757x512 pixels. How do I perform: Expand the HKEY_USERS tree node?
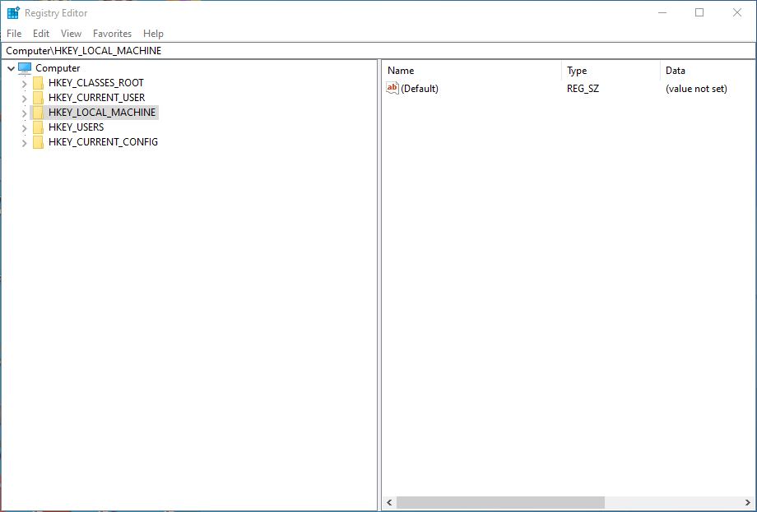(x=25, y=127)
